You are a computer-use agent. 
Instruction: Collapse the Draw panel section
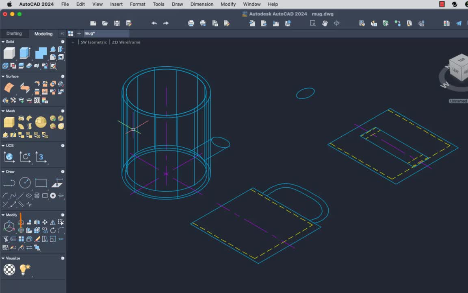(x=3, y=172)
